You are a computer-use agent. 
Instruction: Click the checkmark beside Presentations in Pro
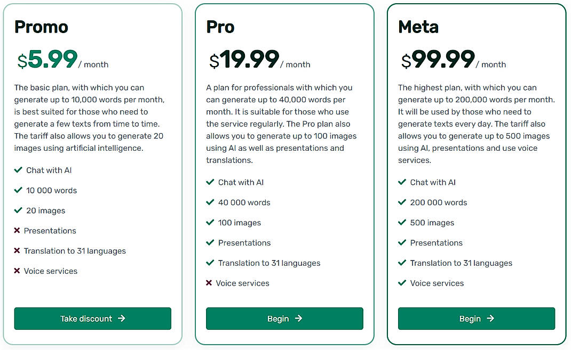tap(210, 242)
